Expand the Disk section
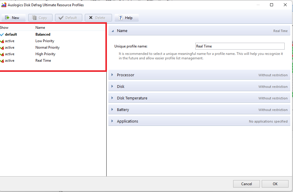This screenshot has width=293, height=192. point(199,86)
